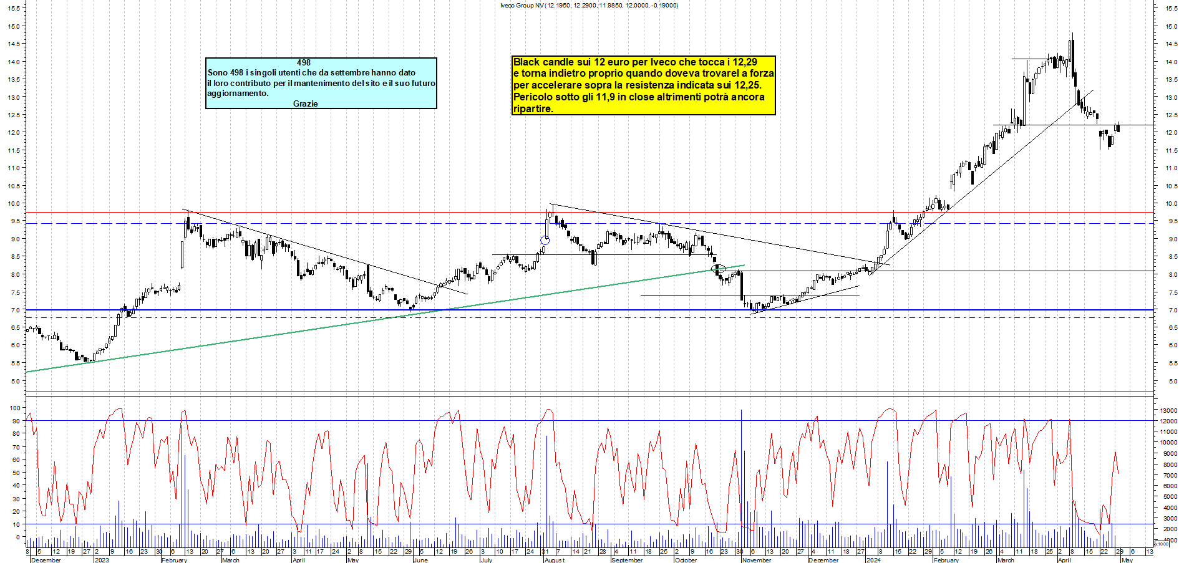1179x563 pixels.
Task: Select the November month label
Action: tap(757, 560)
